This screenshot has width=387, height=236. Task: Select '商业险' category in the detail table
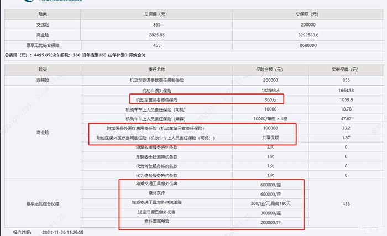pos(43,133)
